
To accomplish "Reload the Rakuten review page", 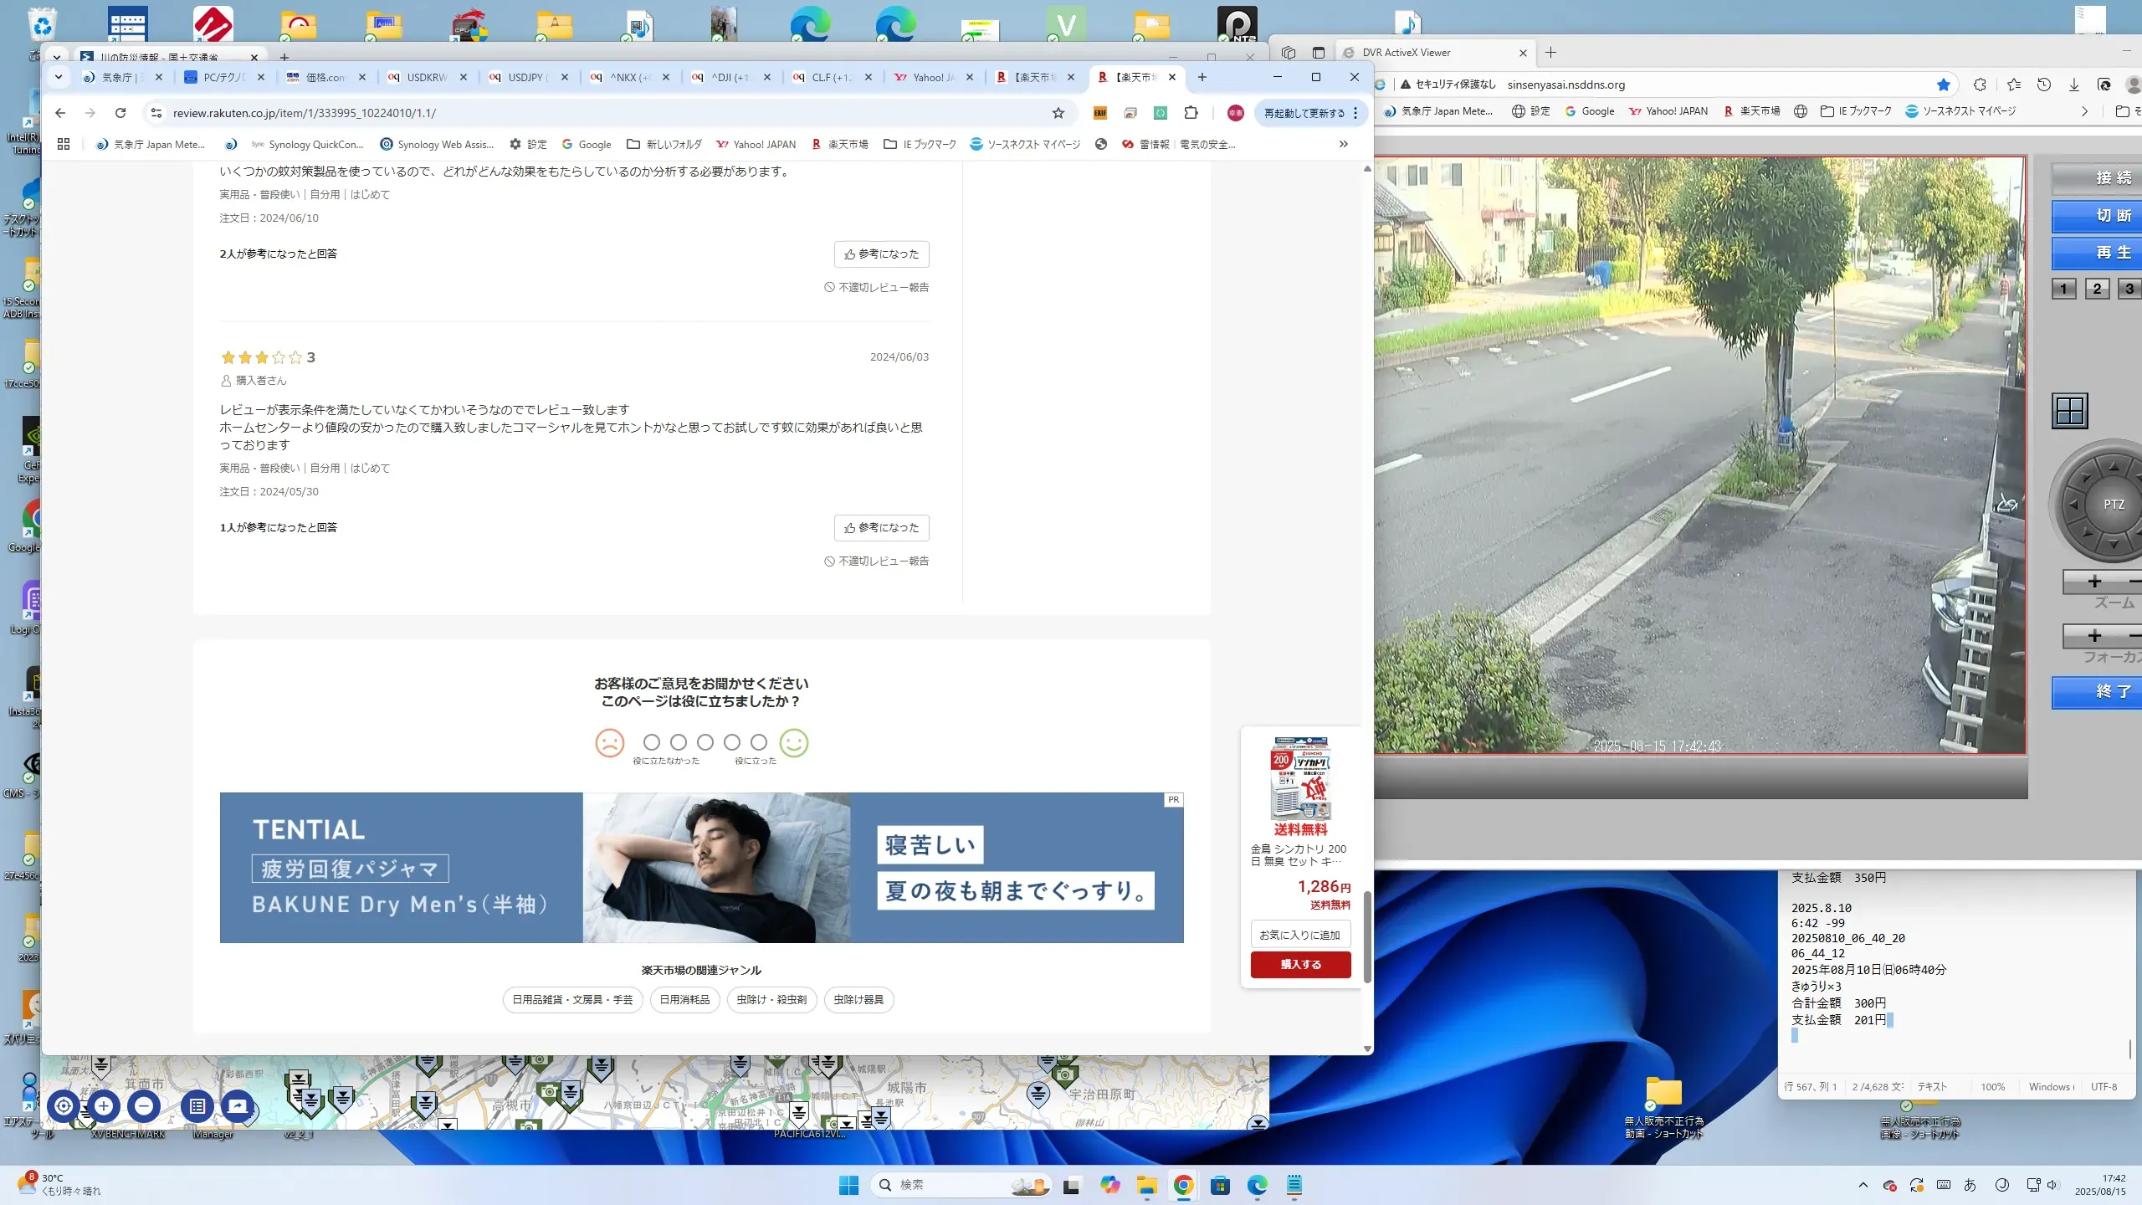I will 120,113.
